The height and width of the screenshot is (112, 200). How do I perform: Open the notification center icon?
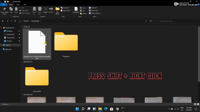pyautogui.click(x=196, y=109)
